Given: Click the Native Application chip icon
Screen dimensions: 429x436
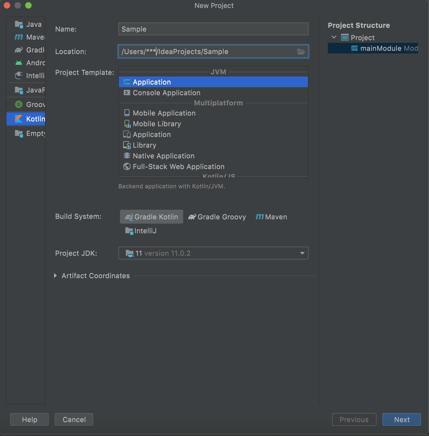Looking at the screenshot, I should 127,155.
